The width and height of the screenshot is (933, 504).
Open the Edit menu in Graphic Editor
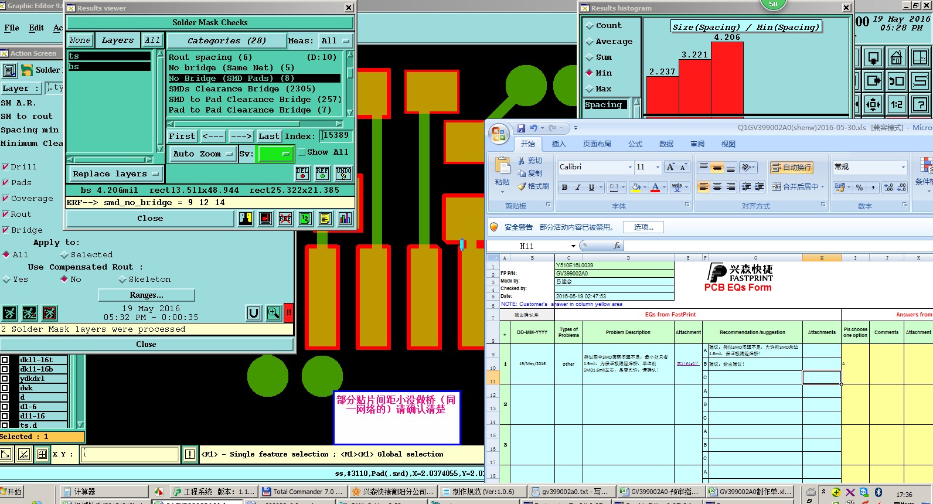click(x=36, y=28)
